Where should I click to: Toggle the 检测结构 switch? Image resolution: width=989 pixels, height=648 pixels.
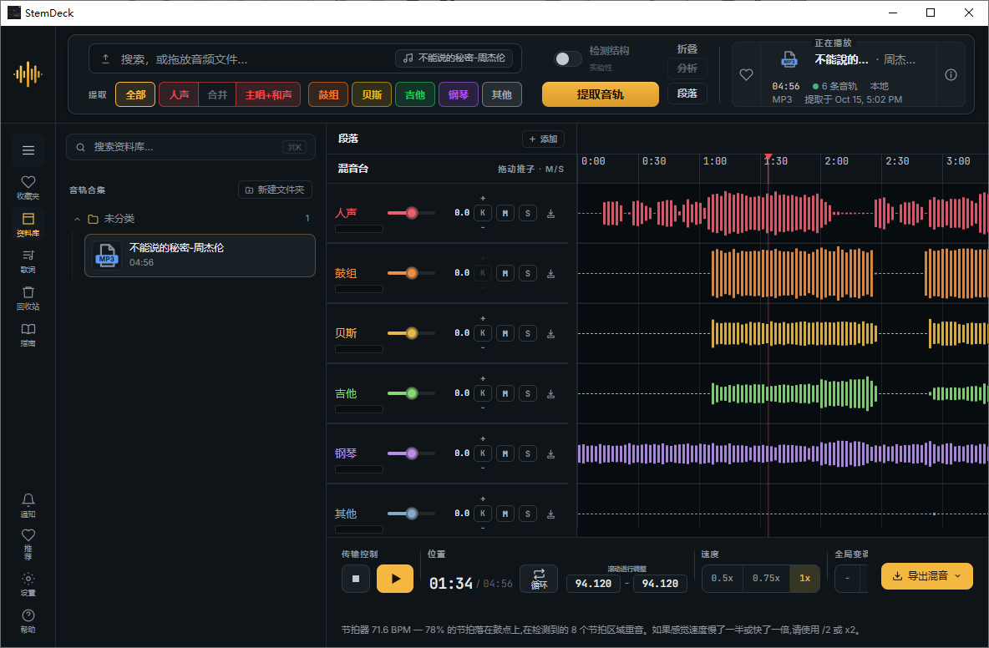[568, 58]
